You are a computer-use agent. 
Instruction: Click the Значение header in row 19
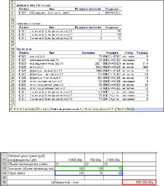click(x=88, y=53)
